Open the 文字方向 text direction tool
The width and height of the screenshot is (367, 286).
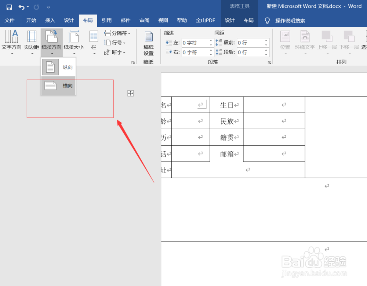(11, 42)
